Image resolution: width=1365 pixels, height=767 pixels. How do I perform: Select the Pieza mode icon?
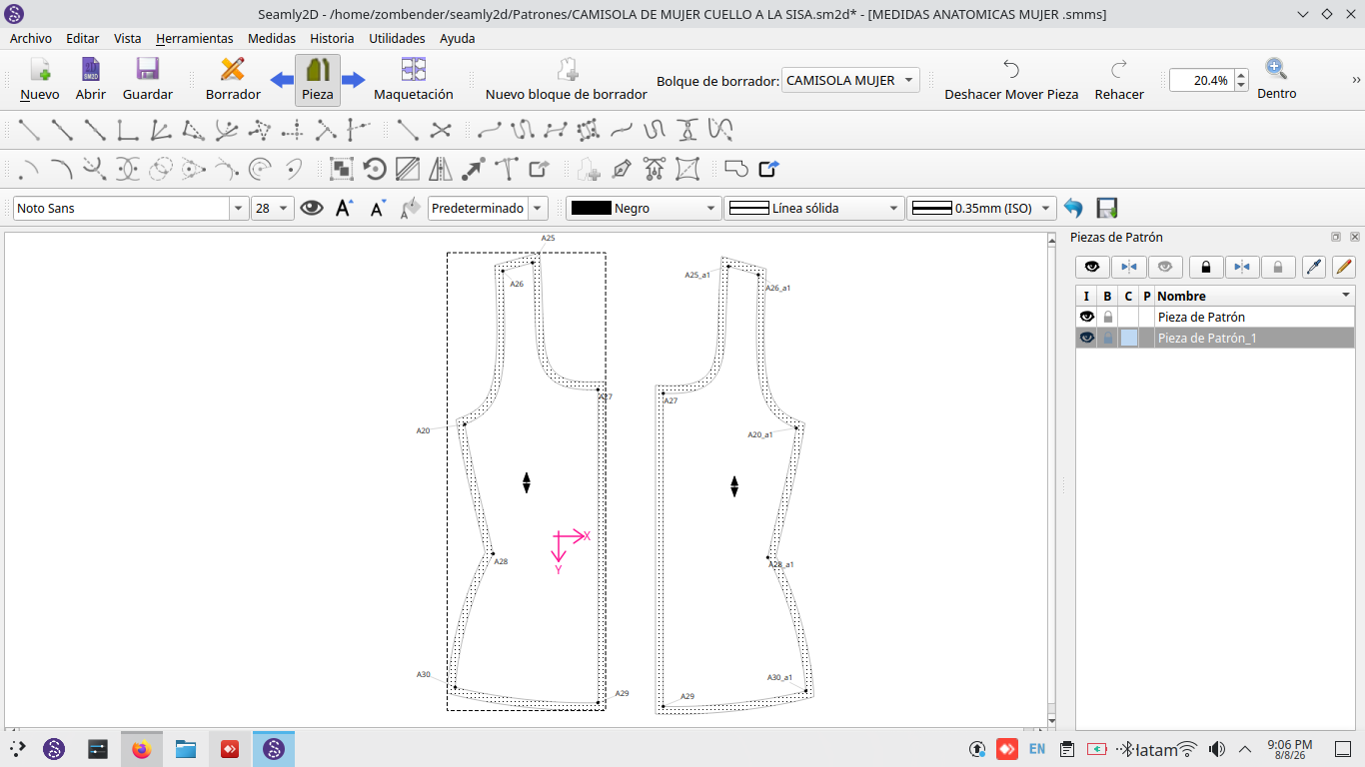tap(318, 70)
